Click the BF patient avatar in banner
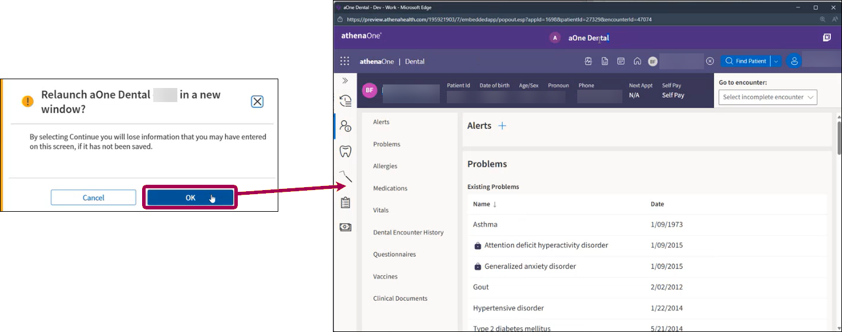 369,90
